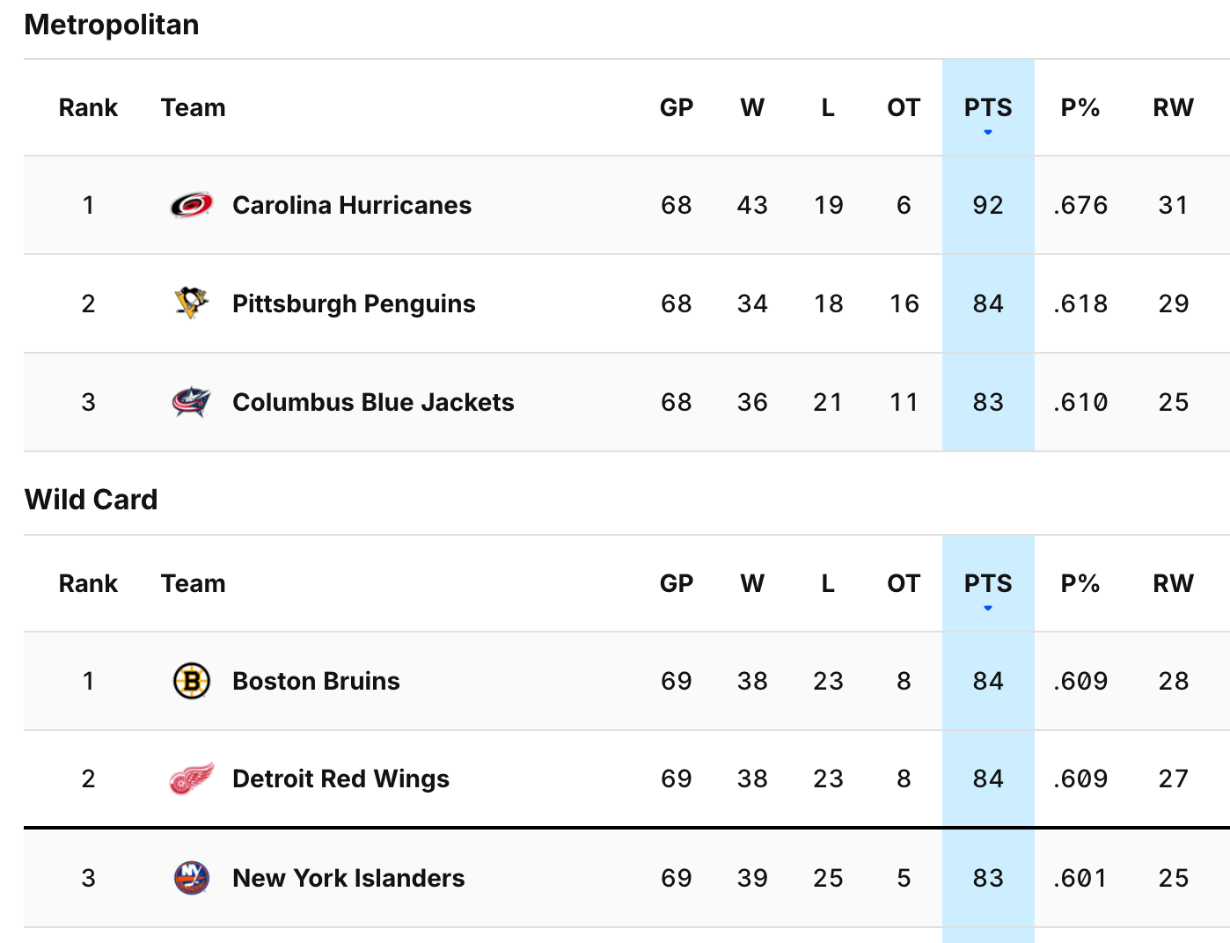Click the Pittsburgh Penguins logo icon
This screenshot has width=1230, height=943.
pos(191,303)
